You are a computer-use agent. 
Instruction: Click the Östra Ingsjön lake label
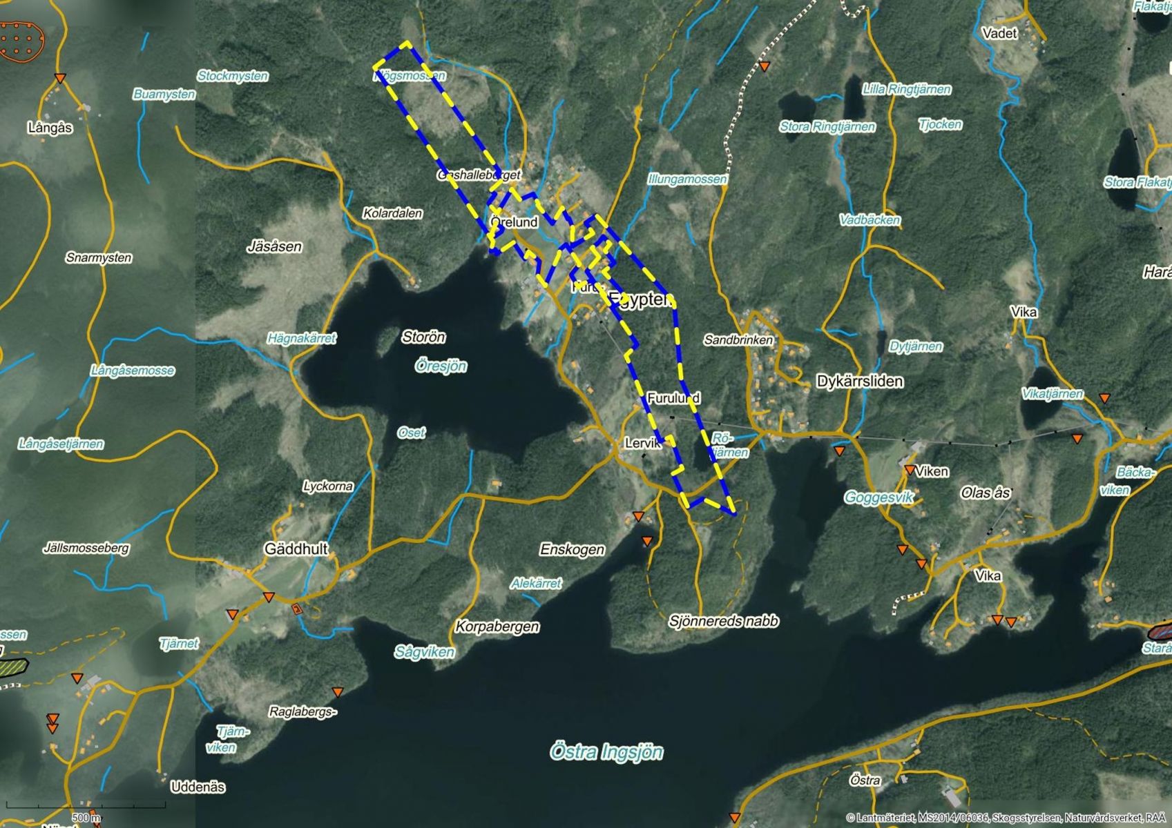click(x=606, y=751)
